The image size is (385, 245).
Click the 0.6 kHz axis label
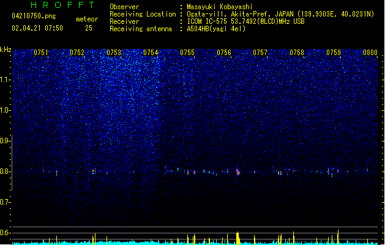pos(5,233)
